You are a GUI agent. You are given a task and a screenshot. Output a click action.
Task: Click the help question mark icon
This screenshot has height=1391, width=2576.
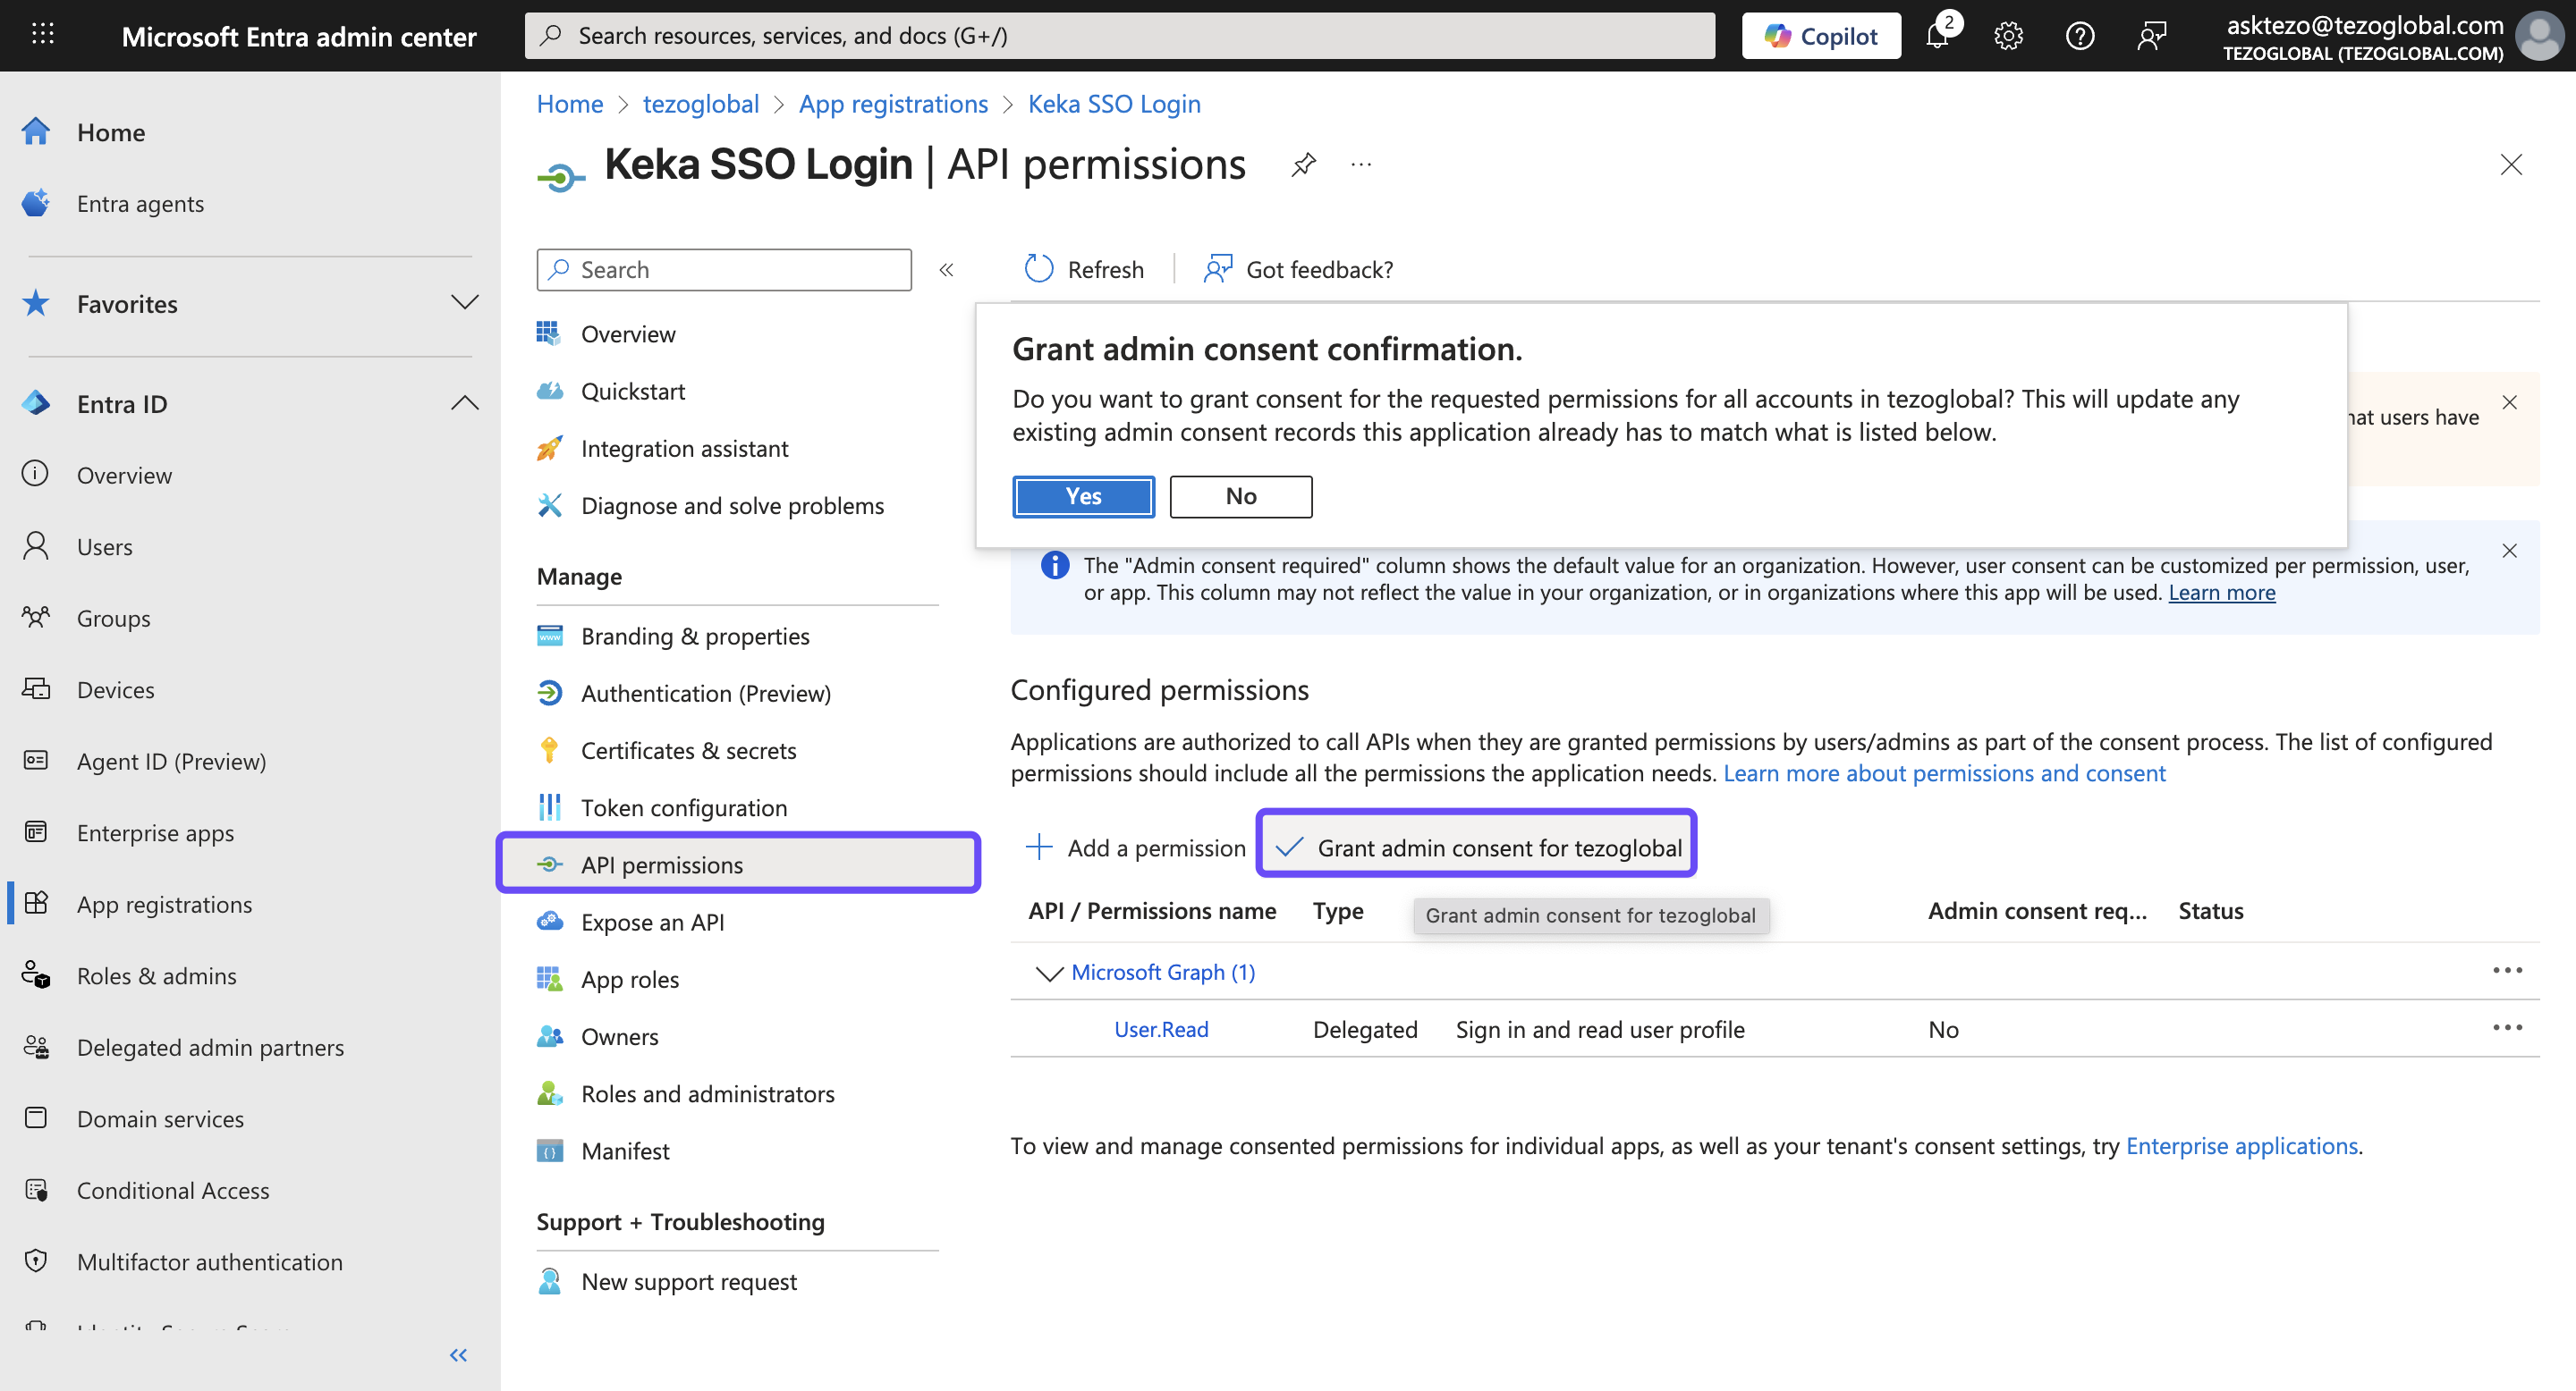pyautogui.click(x=2080, y=36)
